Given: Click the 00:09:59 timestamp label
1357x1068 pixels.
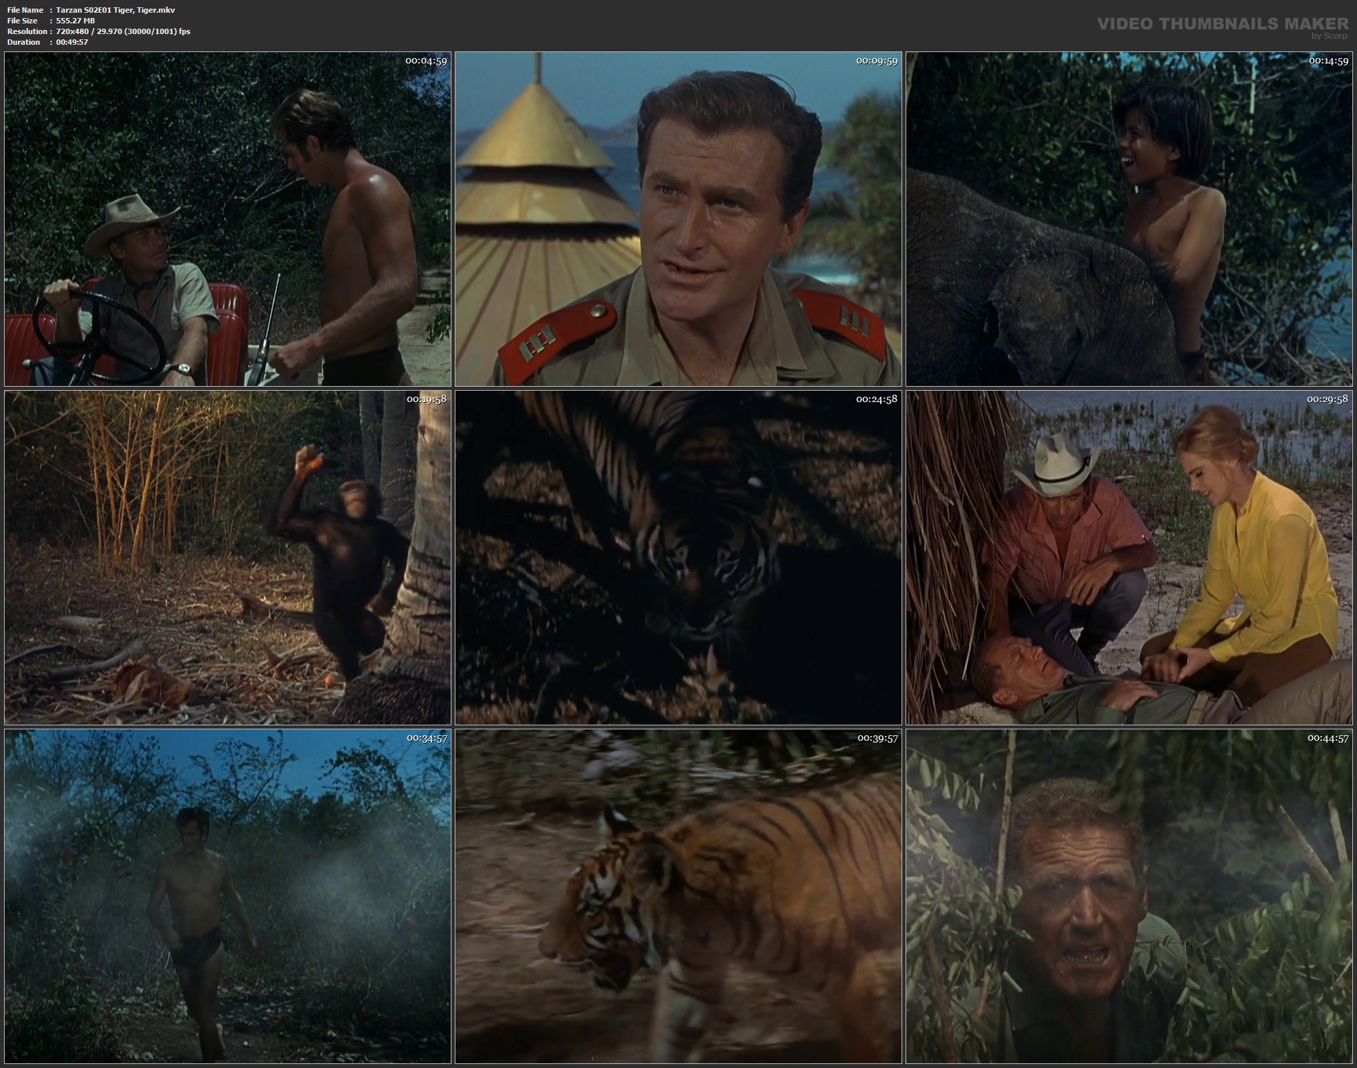Looking at the screenshot, I should coord(877,61).
